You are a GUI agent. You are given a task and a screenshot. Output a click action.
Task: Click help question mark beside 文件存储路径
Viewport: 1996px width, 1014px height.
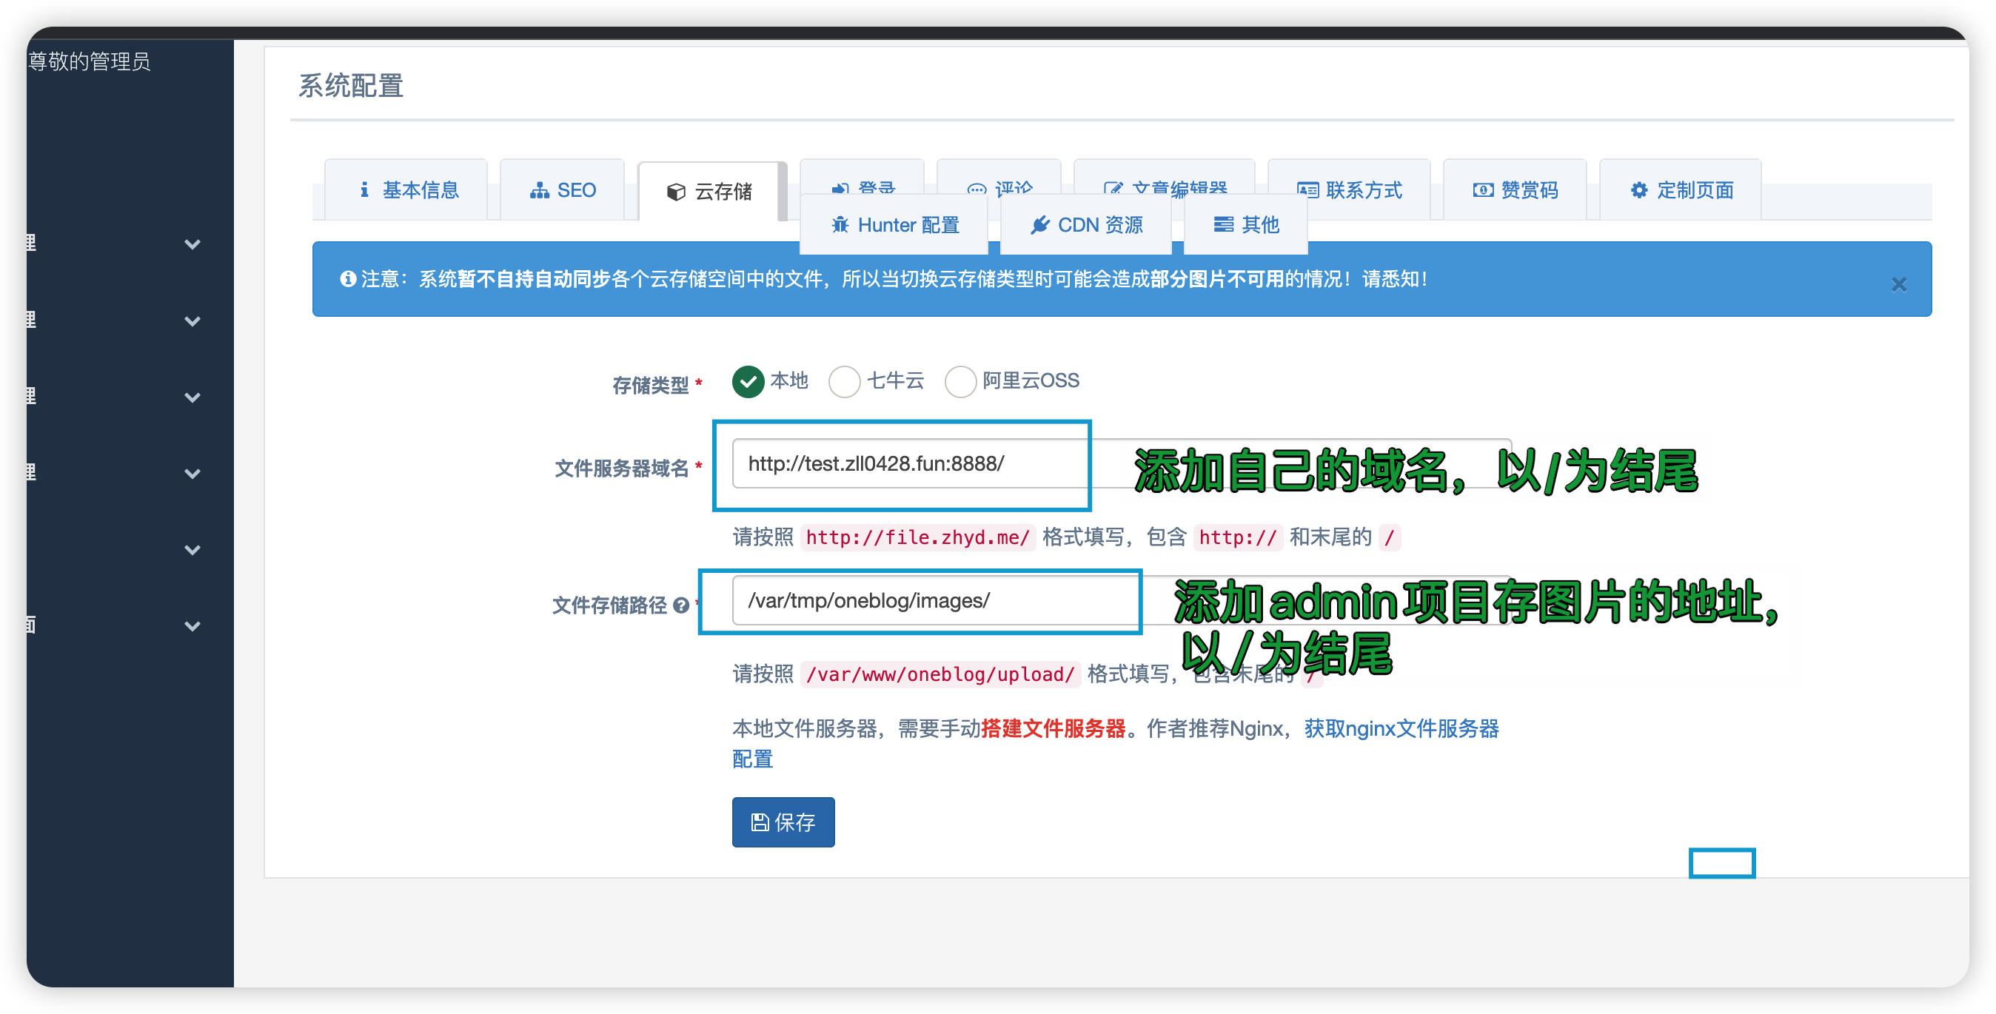point(681,605)
